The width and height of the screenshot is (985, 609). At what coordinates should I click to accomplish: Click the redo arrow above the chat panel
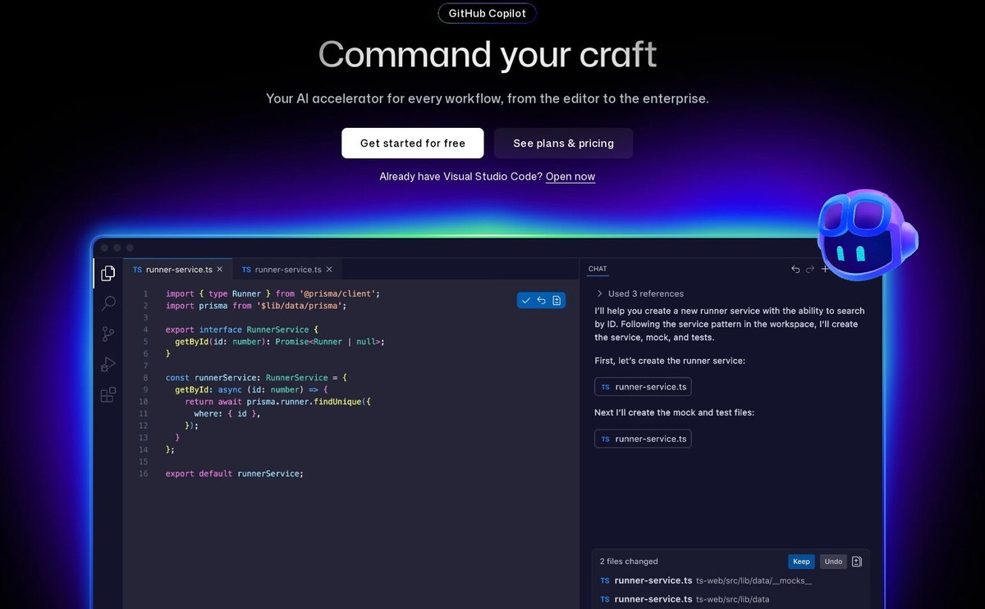(809, 269)
